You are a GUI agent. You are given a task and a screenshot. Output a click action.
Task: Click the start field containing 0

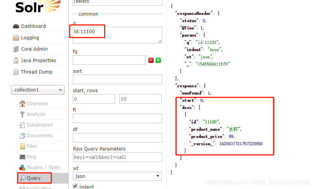tap(94, 99)
